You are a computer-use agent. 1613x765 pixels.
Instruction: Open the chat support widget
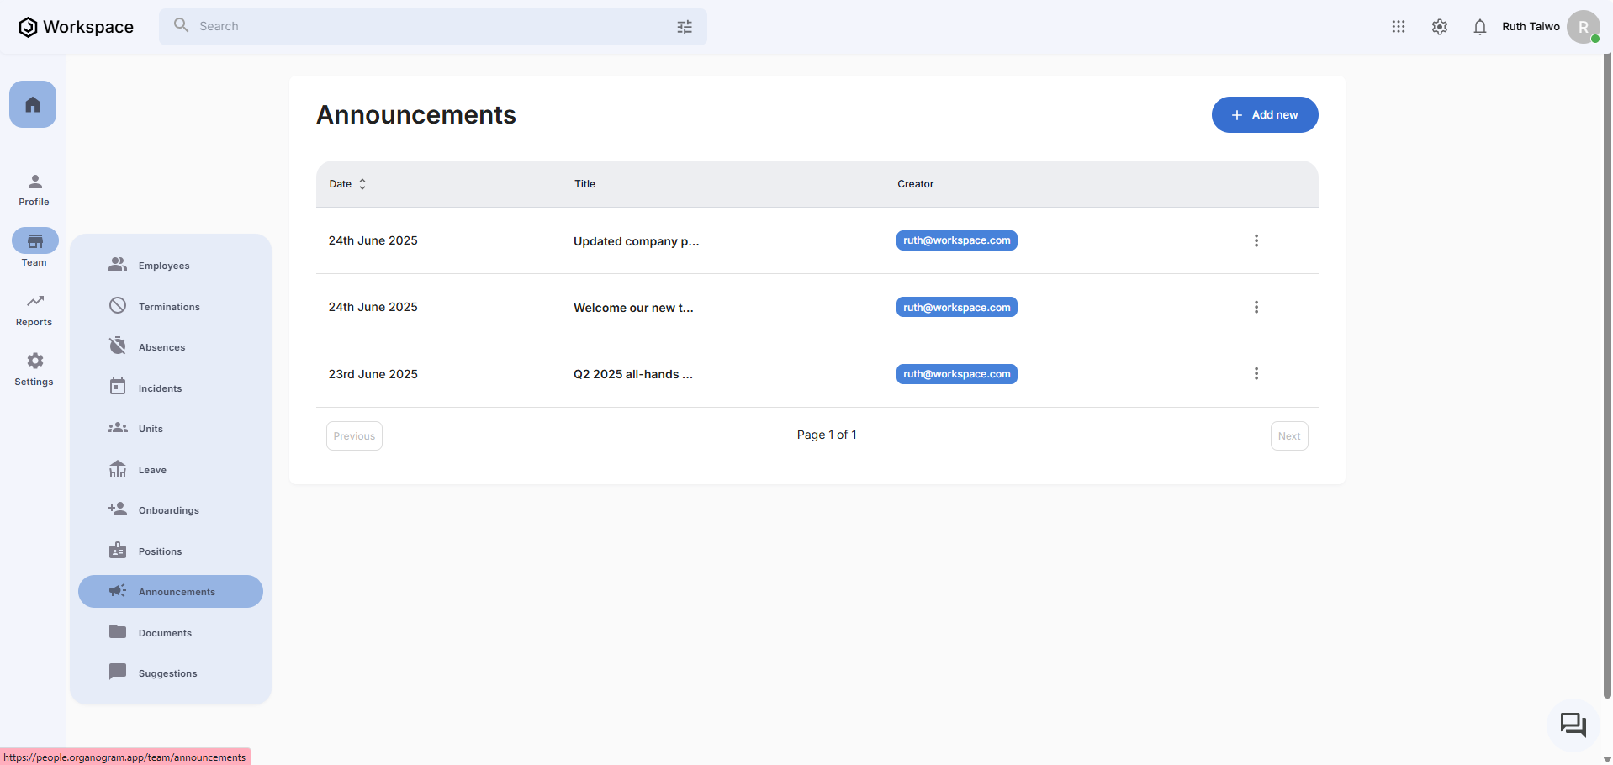[x=1572, y=724]
